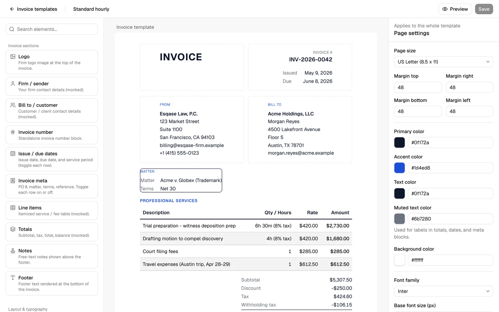Click the Esqase Law, P.C. sender name
499x312 pixels.
[179, 114]
